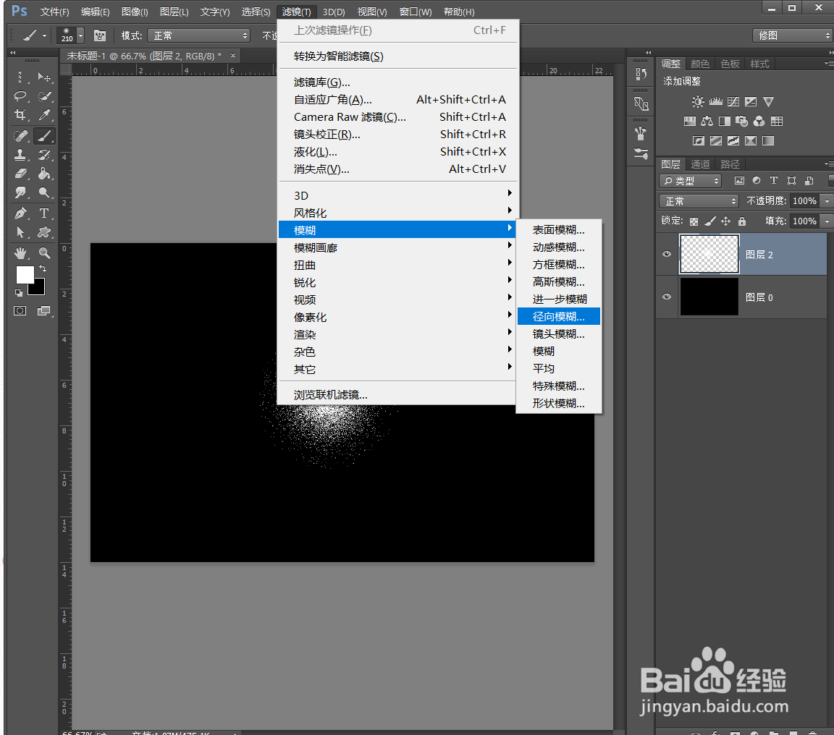
Task: Toggle lock position
Action: pos(726,221)
